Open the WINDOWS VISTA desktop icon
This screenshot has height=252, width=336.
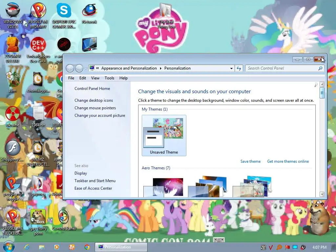(x=12, y=15)
